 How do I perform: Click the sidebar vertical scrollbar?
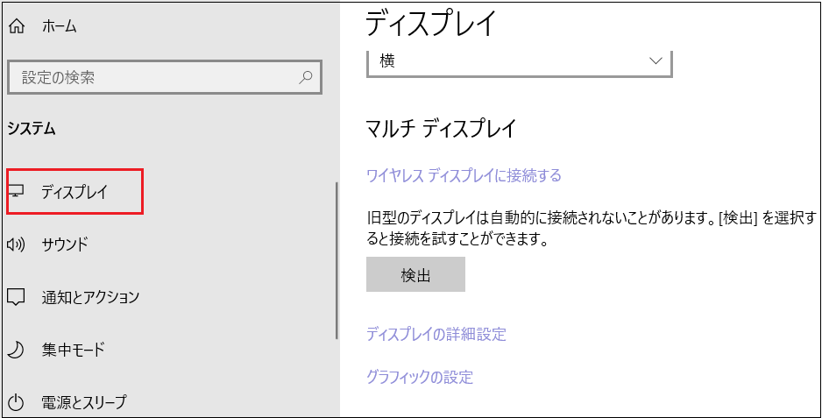(x=337, y=263)
